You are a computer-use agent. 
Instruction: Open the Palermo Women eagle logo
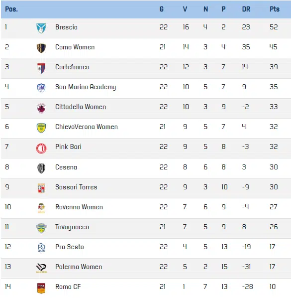tap(41, 268)
